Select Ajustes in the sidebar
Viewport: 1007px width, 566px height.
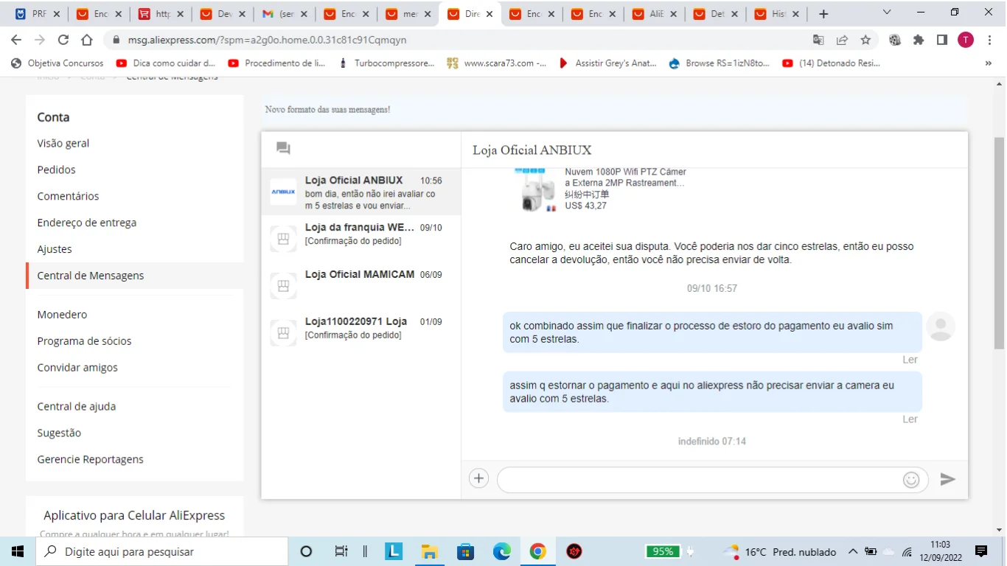tap(55, 250)
